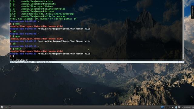Expand hidden system tray icons arrow
The width and height of the screenshot is (194, 109).
click(182, 107)
